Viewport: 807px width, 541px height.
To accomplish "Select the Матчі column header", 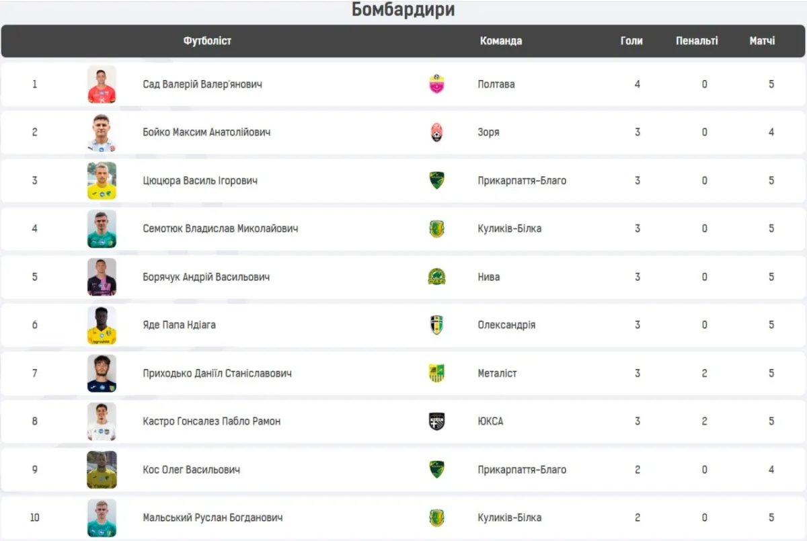I will (762, 41).
